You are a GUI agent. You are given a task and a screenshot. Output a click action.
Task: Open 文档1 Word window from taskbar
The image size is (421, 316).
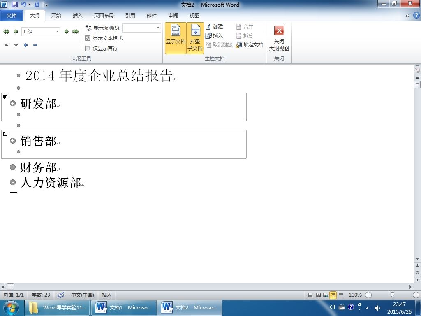tap(124, 308)
